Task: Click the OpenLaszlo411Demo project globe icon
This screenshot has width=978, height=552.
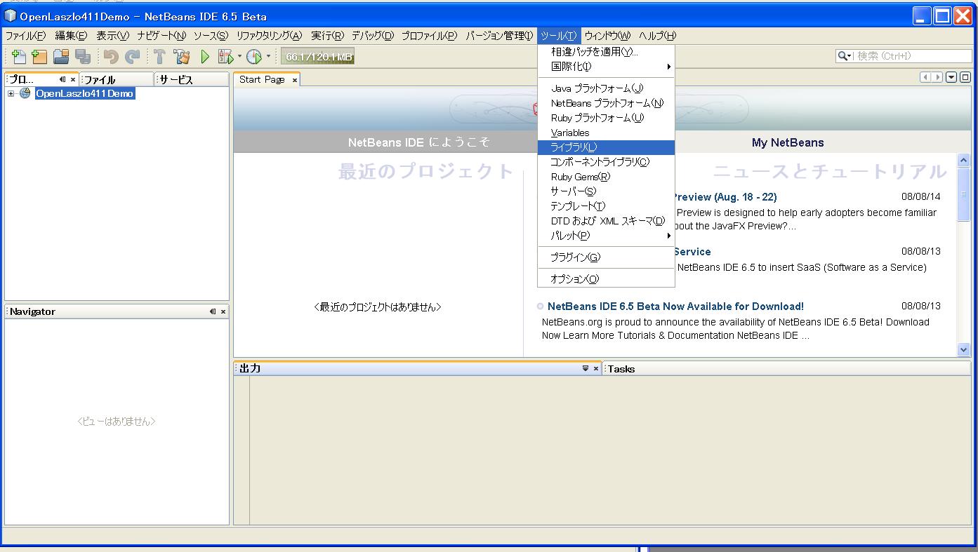Action: 25,93
